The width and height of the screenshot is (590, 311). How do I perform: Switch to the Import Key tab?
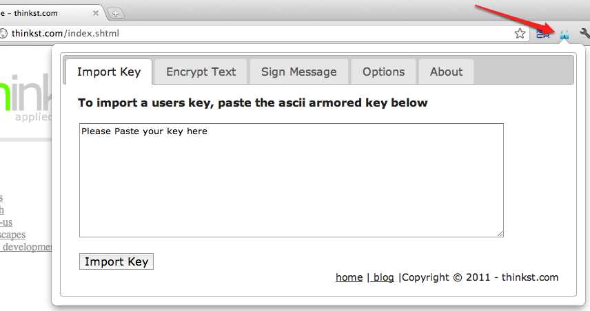(x=109, y=72)
